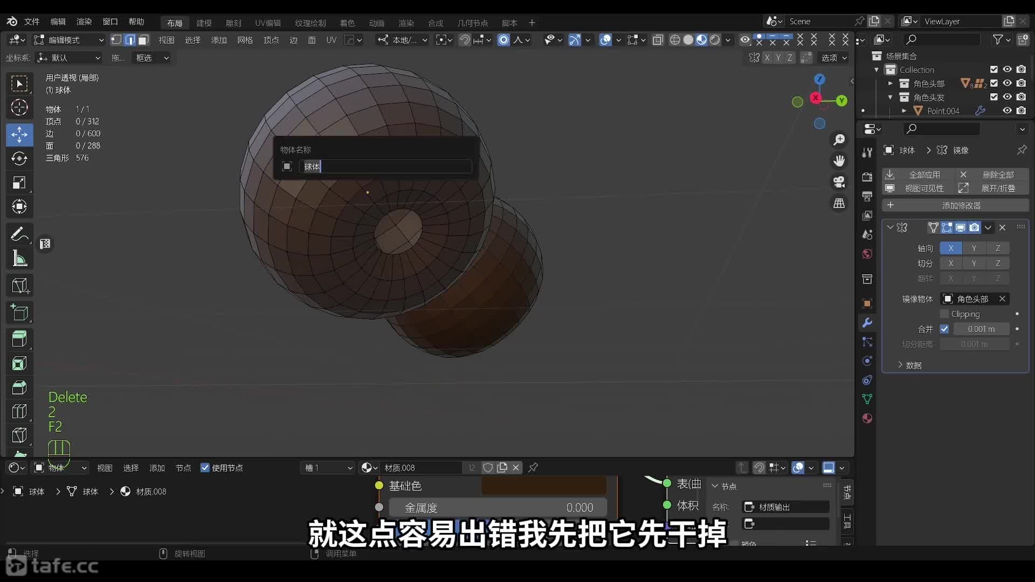1035x582 pixels.
Task: Open the World properties tab
Action: [867, 254]
